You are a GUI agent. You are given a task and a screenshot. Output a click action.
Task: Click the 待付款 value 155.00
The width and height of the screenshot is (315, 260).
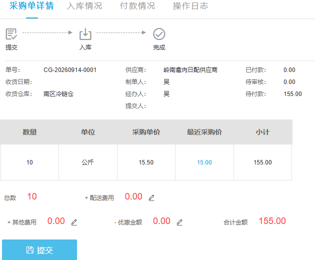292,94
